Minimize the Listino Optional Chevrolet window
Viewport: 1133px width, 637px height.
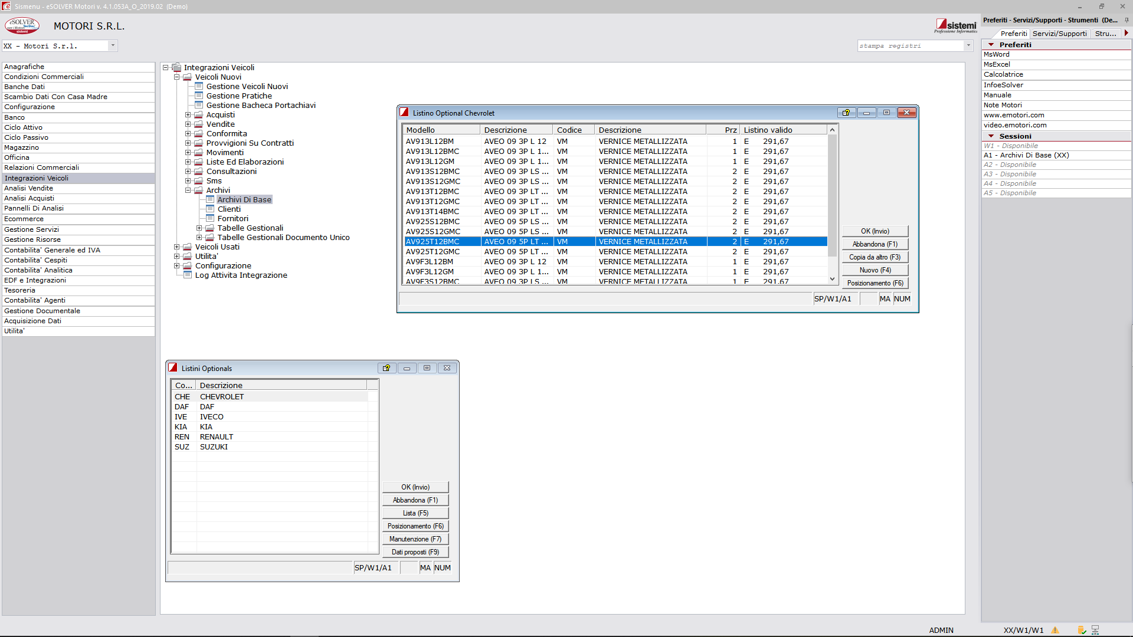click(x=866, y=113)
